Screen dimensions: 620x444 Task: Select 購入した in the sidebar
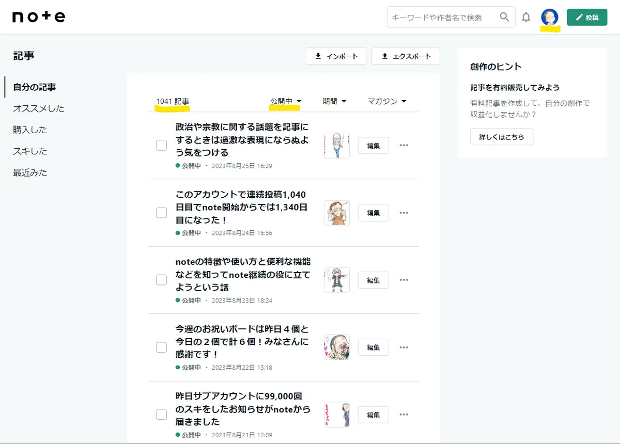30,130
